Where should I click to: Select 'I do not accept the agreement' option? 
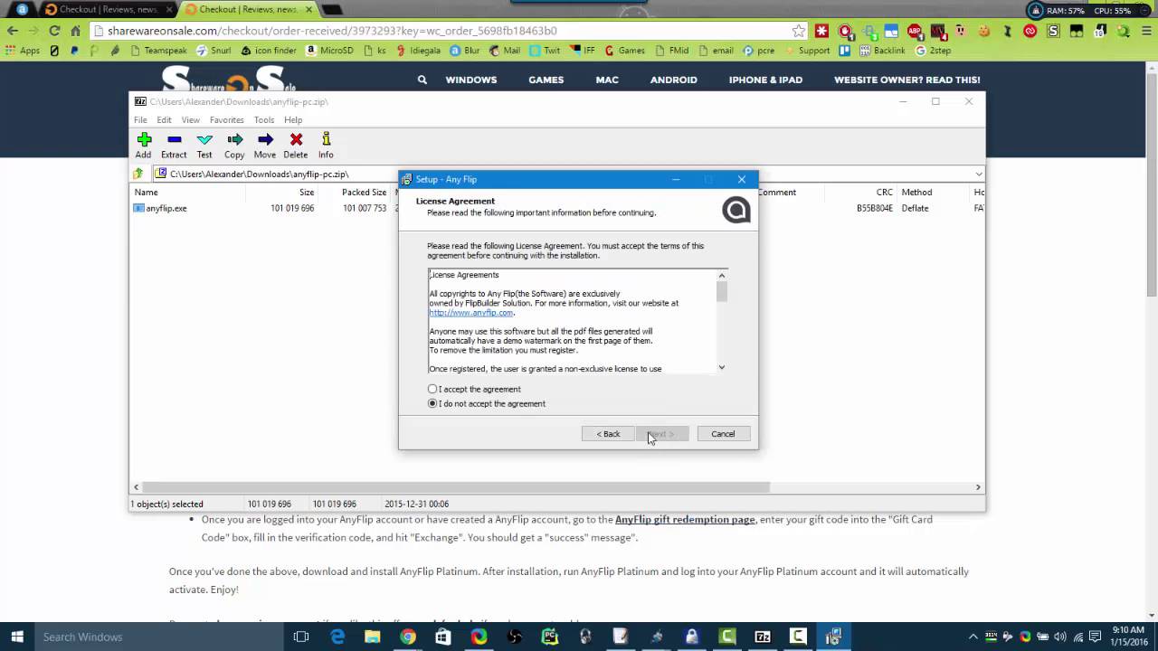pyautogui.click(x=432, y=404)
